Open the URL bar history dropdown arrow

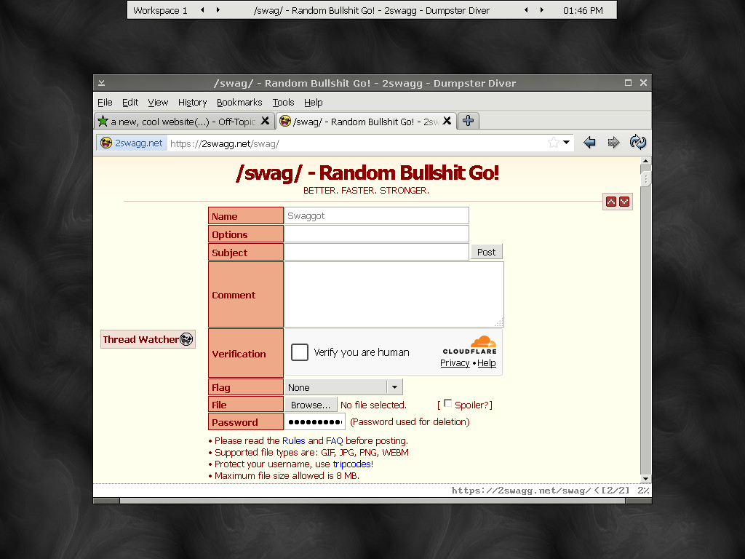point(566,143)
